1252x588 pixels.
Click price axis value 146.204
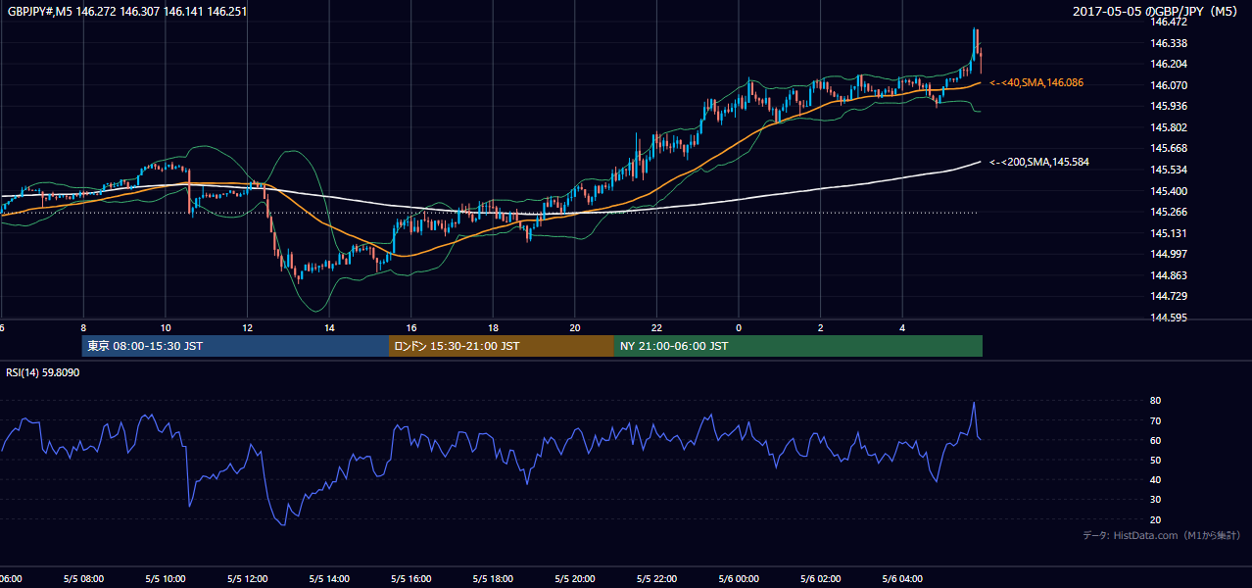click(x=1169, y=64)
